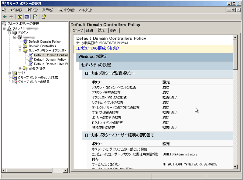Click the MMC system menu icon beside ファイル

(x=4, y=10)
